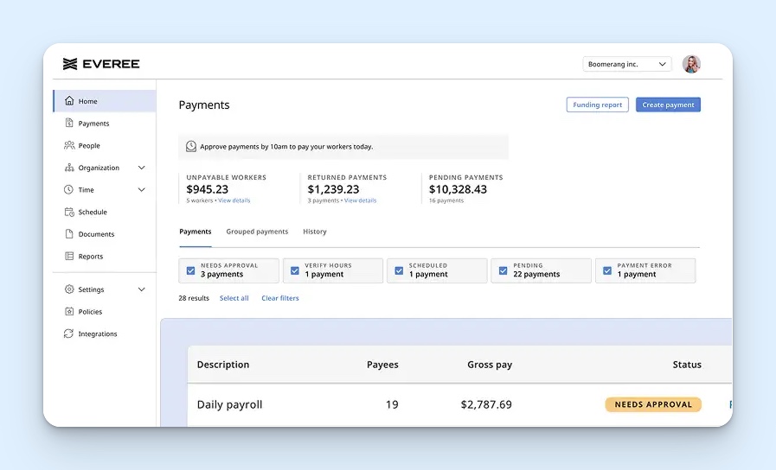Uncheck the Payment Error filter checkbox
Screen dimensions: 776x470
pos(607,270)
